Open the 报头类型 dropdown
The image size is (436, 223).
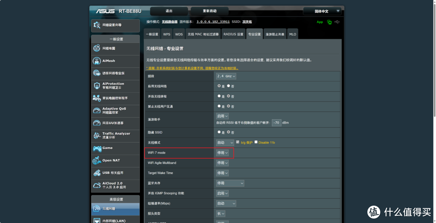[220, 214]
